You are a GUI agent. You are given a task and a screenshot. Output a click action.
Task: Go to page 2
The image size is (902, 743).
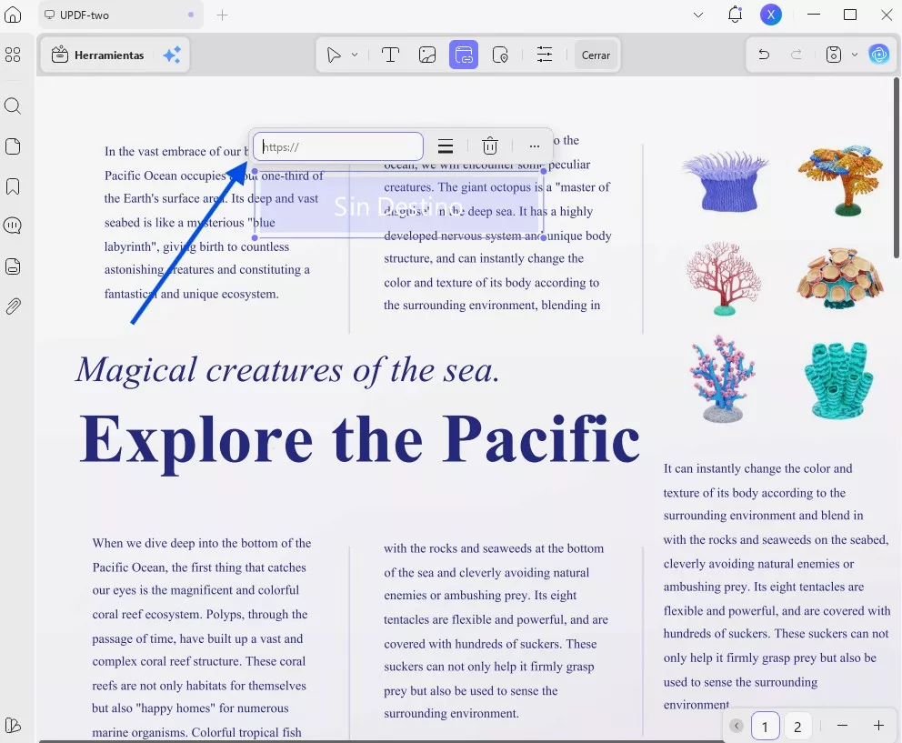[797, 726]
